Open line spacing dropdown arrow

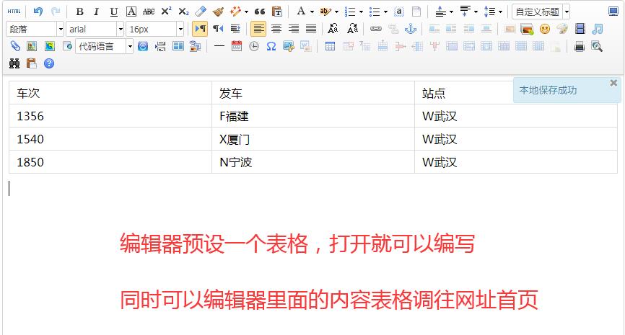point(500,12)
